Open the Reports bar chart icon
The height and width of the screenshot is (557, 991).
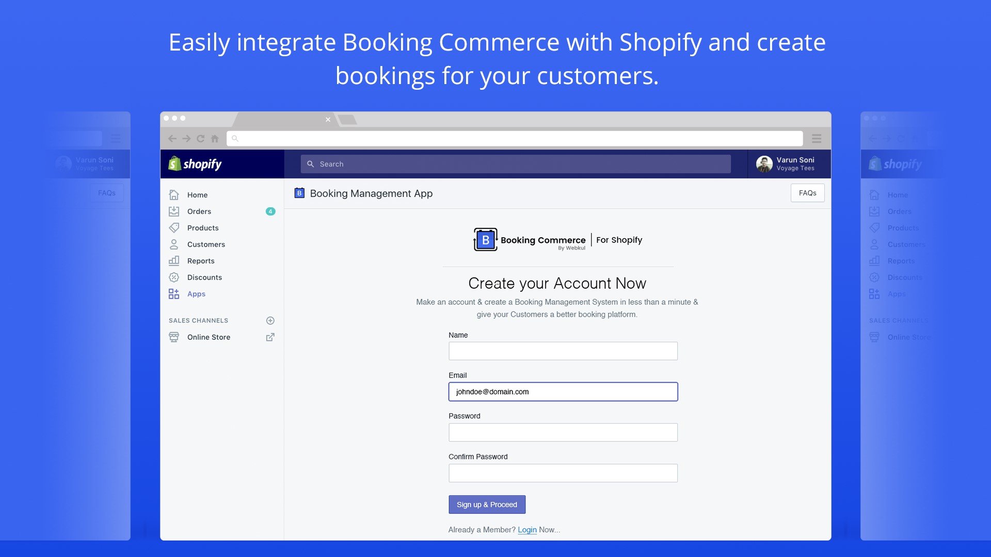(x=174, y=261)
